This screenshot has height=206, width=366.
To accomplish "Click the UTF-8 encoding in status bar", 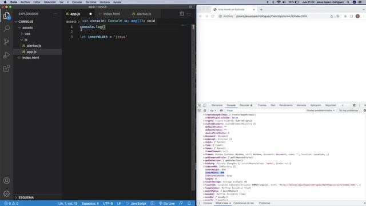I will 108,204.
